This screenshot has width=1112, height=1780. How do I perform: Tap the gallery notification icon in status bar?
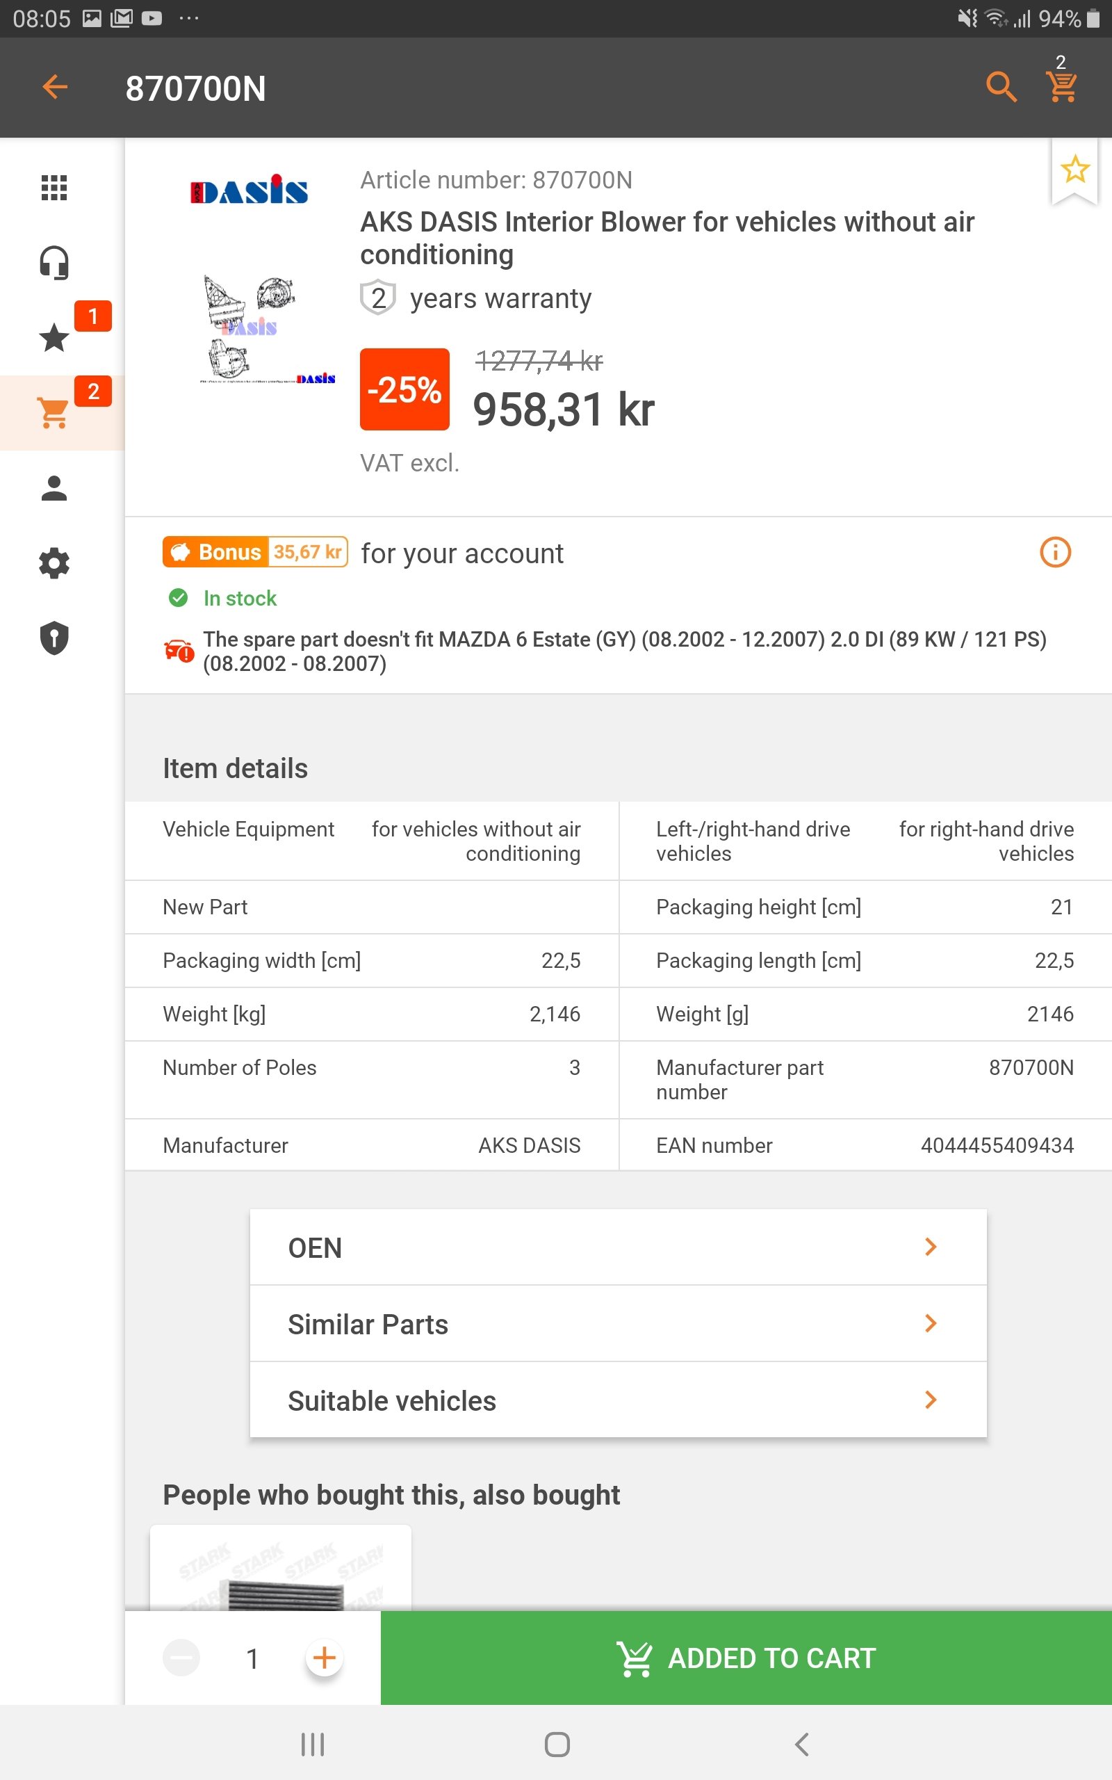click(92, 17)
